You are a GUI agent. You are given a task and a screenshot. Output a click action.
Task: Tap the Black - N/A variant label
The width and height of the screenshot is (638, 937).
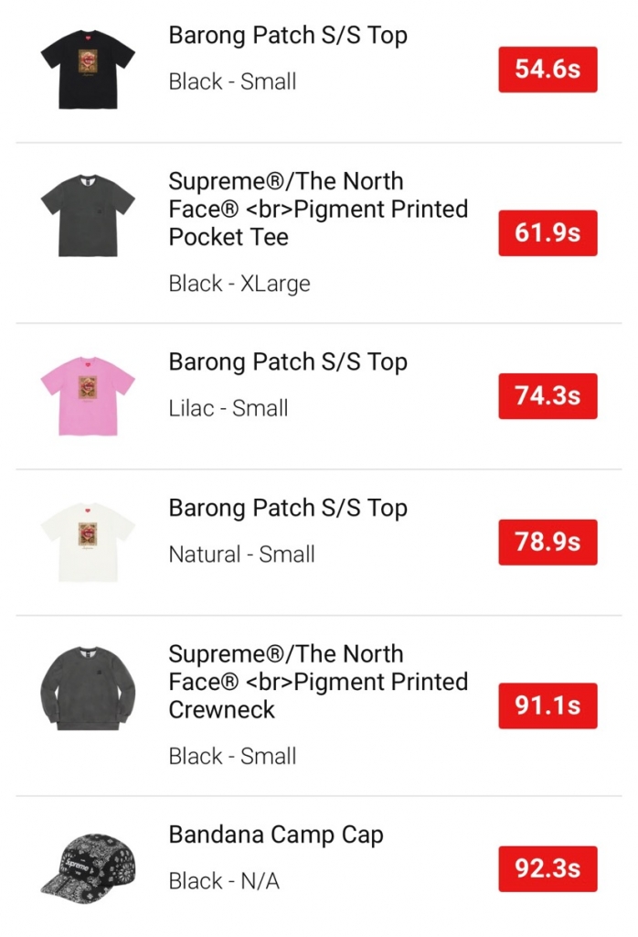tap(224, 881)
